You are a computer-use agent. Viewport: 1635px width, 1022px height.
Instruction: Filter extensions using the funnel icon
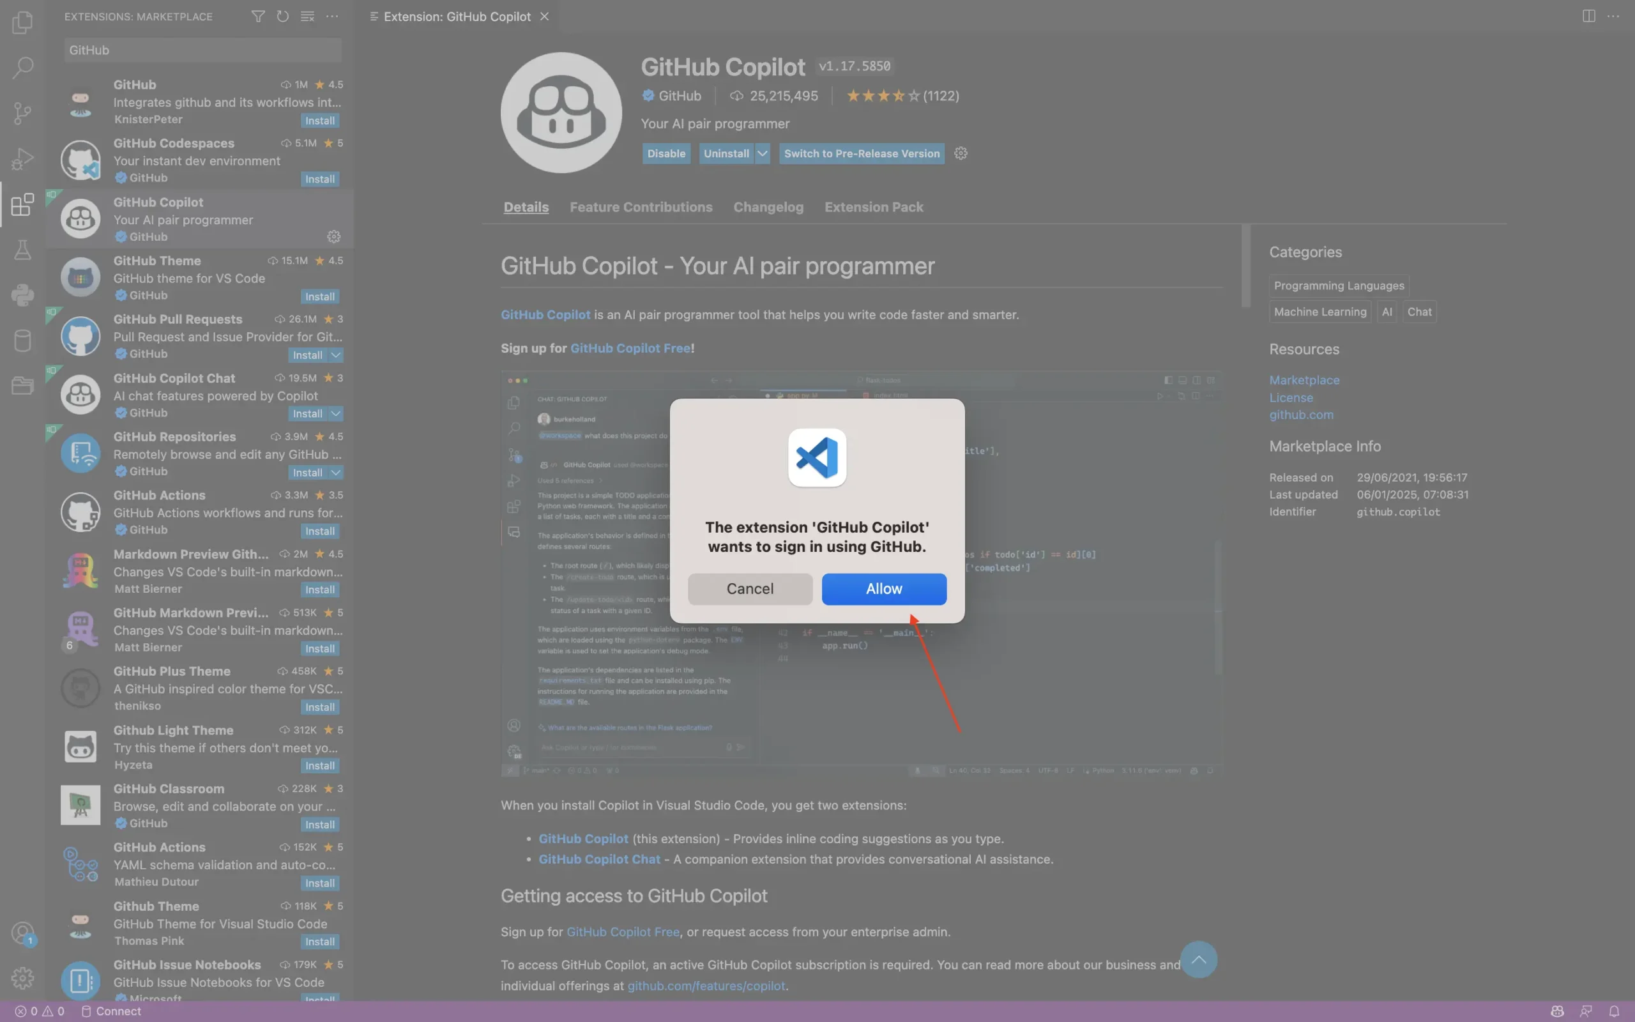point(257,16)
